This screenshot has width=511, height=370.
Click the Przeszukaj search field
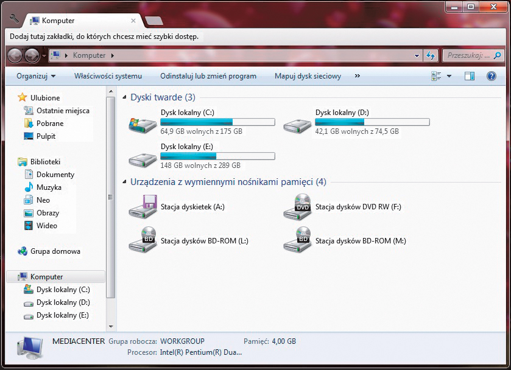(468, 55)
